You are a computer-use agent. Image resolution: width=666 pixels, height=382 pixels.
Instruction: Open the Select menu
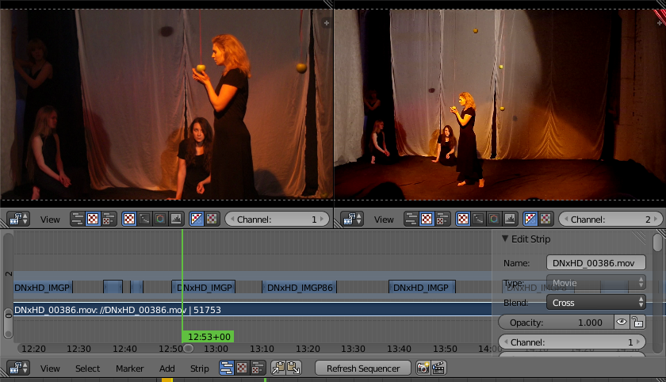pos(87,369)
